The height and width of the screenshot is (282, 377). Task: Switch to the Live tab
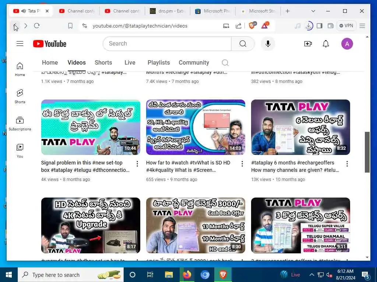130,62
